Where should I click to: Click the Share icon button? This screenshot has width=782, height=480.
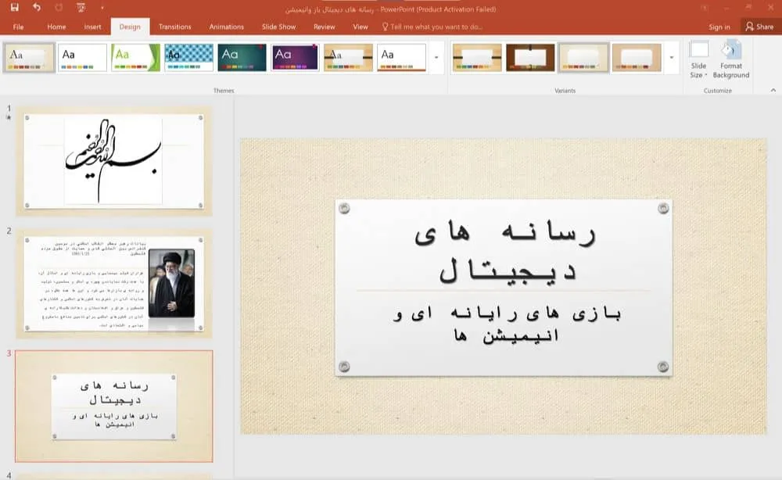coord(759,27)
